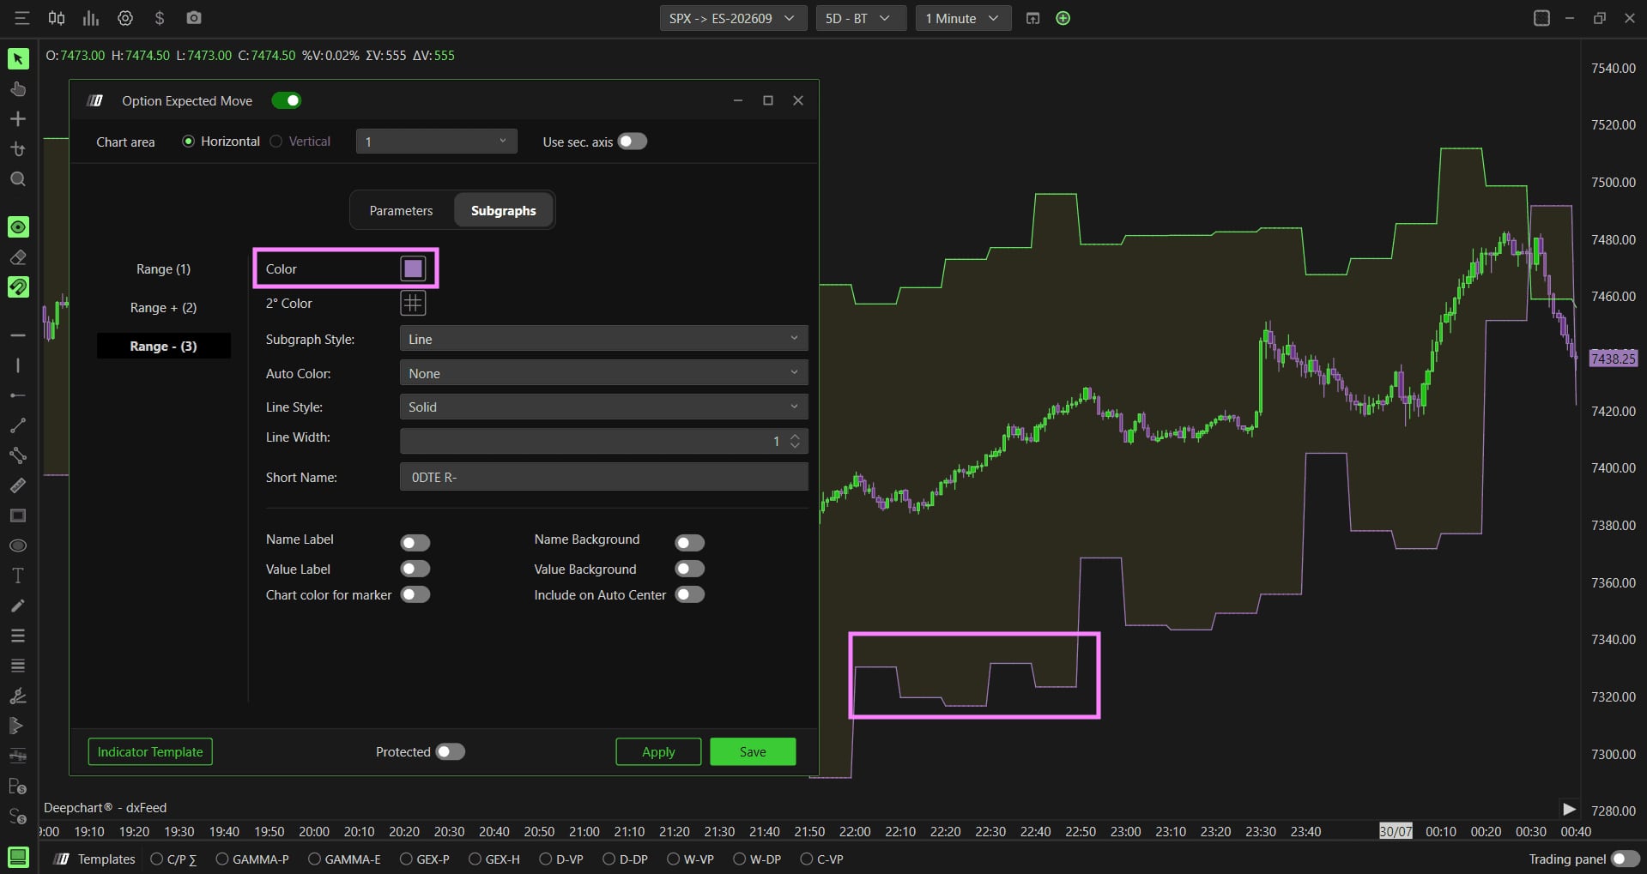This screenshot has height=874, width=1647.
Task: Switch to the Subgraphs tab
Action: (504, 210)
